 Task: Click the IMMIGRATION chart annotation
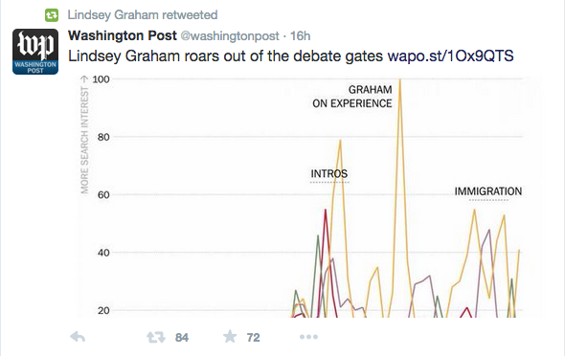487,191
